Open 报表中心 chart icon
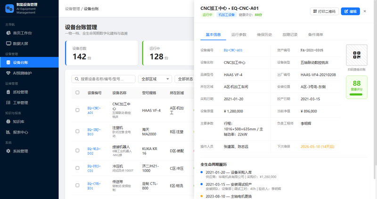The width and height of the screenshot is (377, 199). 8,132
